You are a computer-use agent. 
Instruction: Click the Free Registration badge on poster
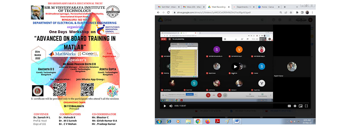[x=109, y=55]
